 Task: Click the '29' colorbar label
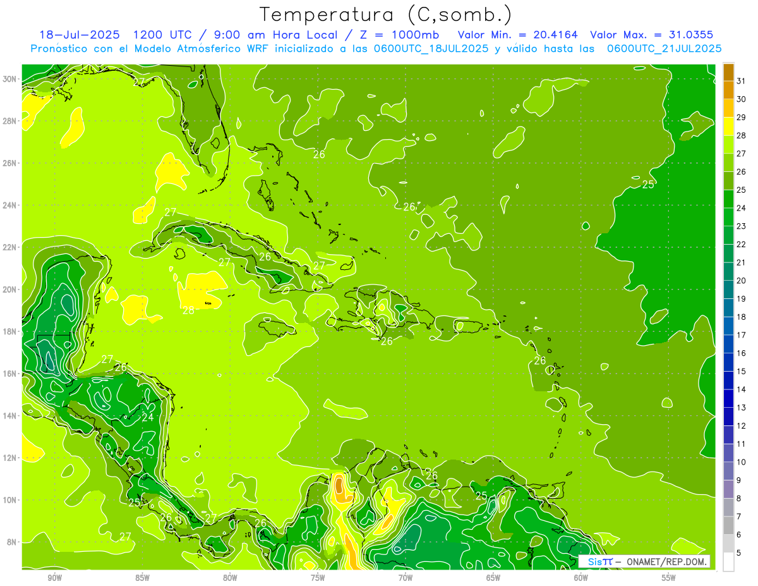coord(742,118)
